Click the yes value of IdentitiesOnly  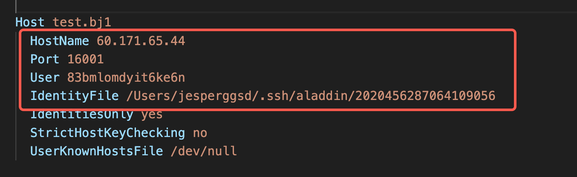[x=152, y=114]
